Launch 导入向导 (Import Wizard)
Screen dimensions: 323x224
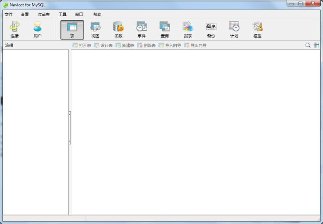point(170,45)
